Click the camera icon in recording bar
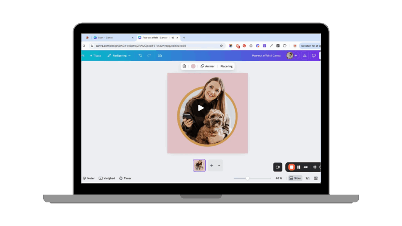Screen dimensions: 402x226 pyautogui.click(x=278, y=167)
